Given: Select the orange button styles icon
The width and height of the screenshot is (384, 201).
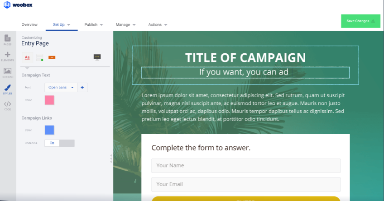Looking at the screenshot, I should [52, 57].
